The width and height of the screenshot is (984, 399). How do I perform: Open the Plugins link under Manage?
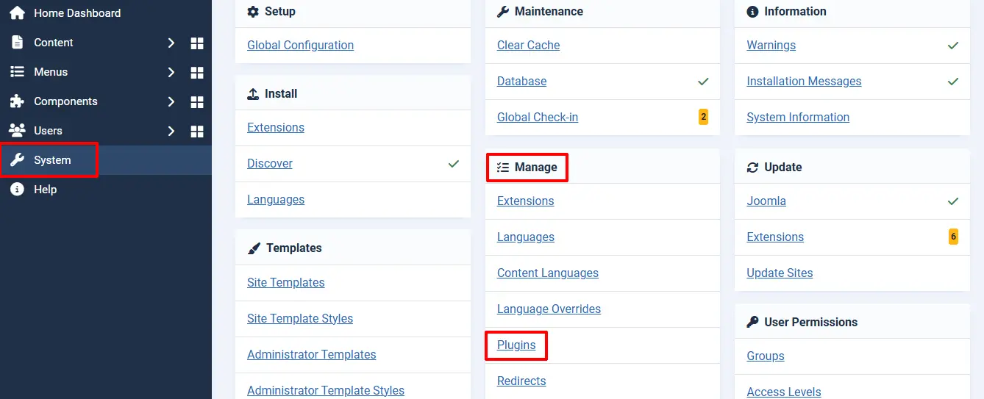pyautogui.click(x=516, y=345)
